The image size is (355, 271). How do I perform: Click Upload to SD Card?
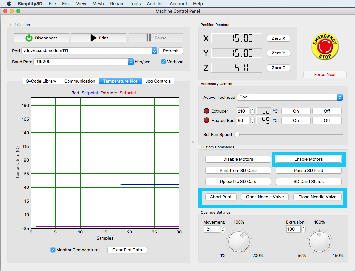click(x=238, y=181)
